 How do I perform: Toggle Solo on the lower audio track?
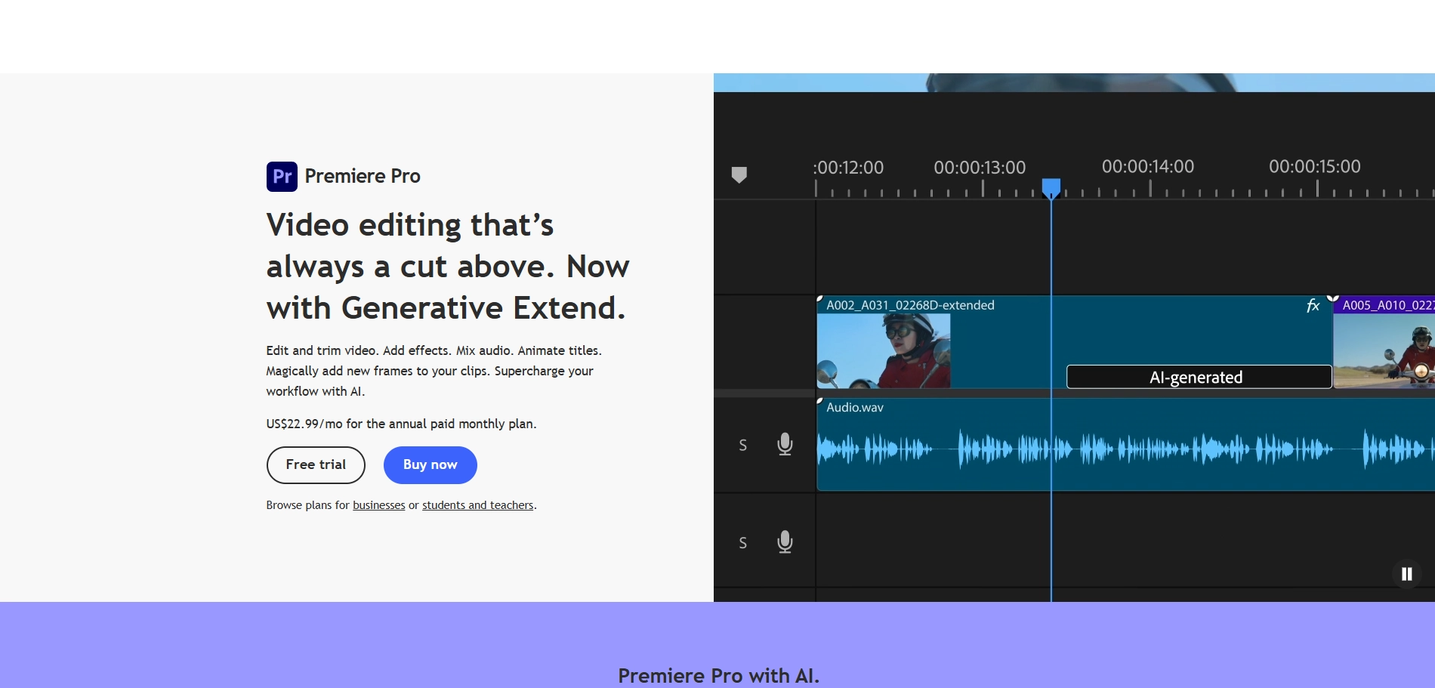(742, 542)
